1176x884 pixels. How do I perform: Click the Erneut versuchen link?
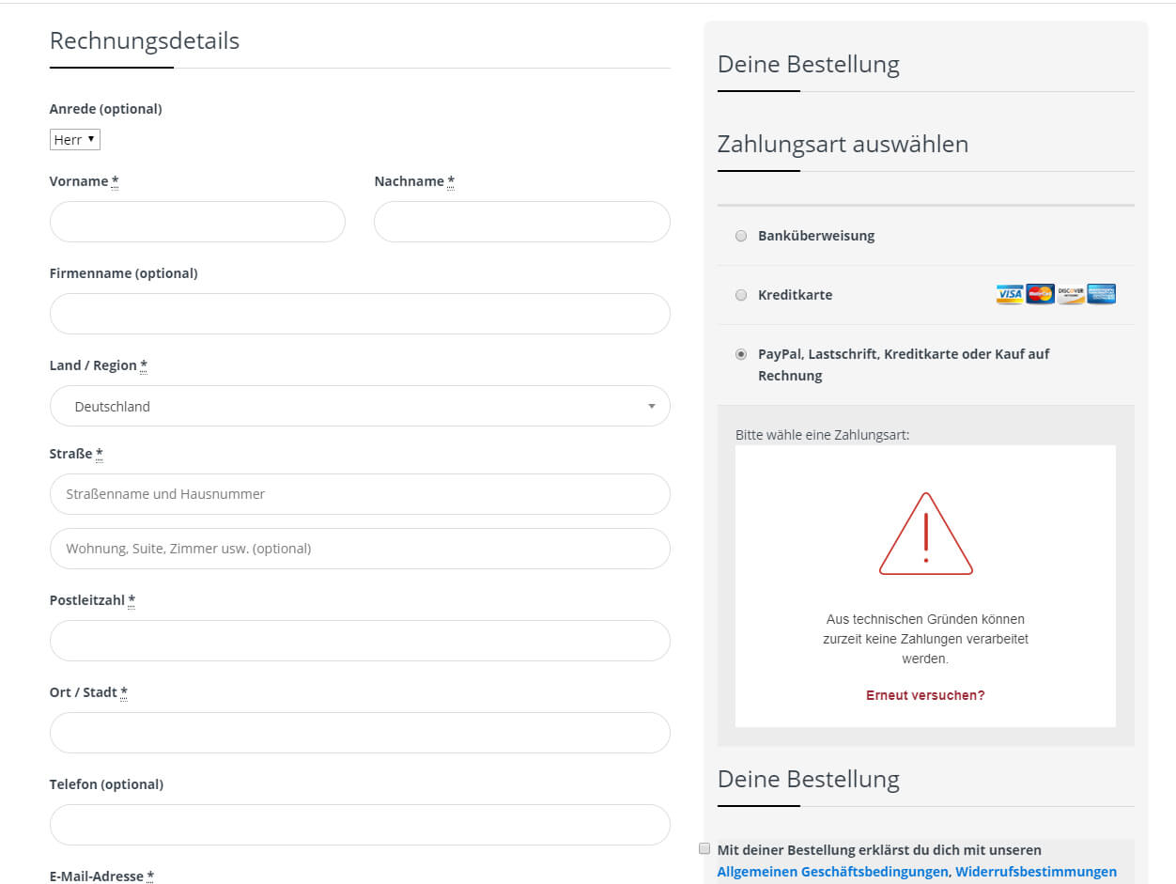coord(925,695)
